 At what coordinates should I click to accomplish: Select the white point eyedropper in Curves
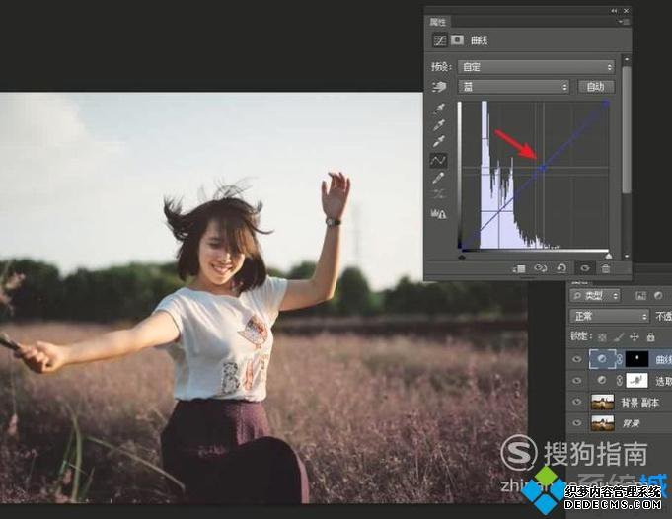tap(437, 142)
